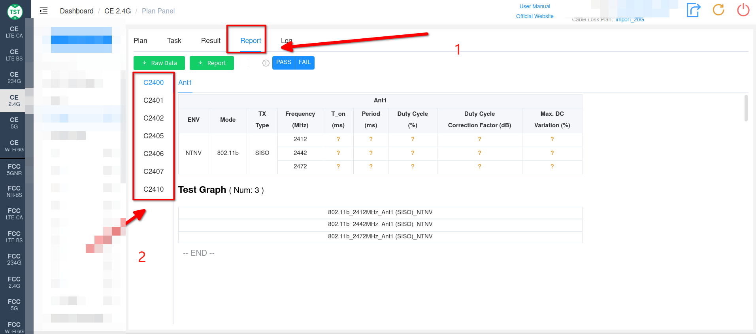Open the Official Website link
The height and width of the screenshot is (334, 756).
(535, 16)
